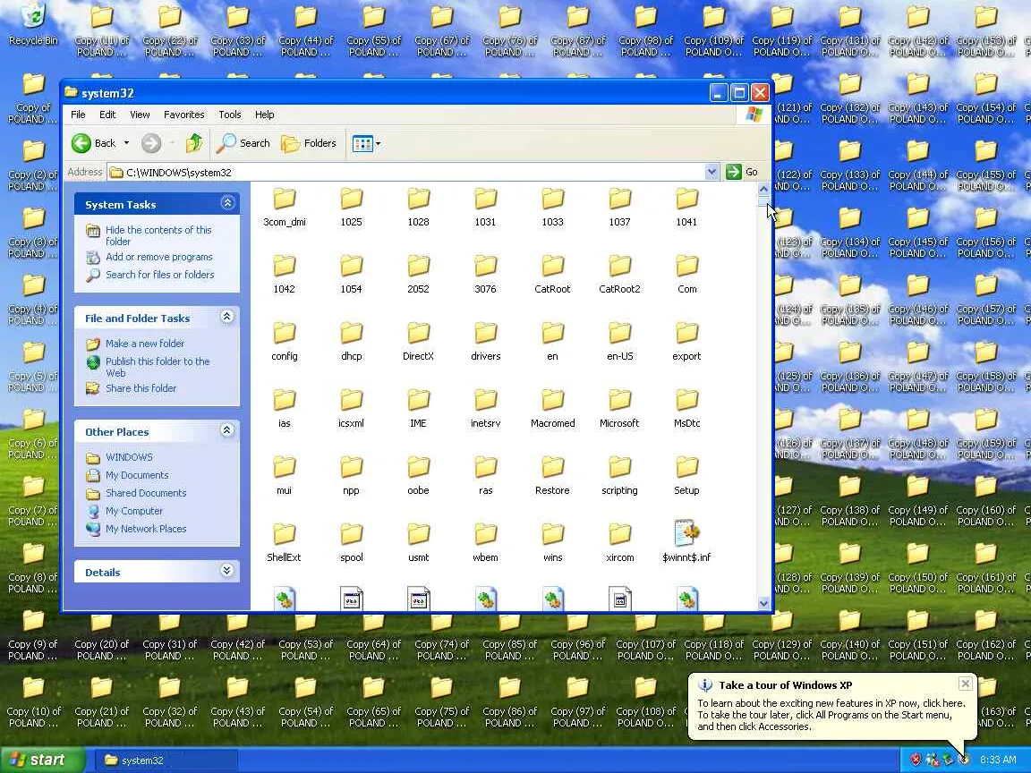Click the Go button beside address bar
This screenshot has width=1031, height=773.
pyautogui.click(x=742, y=172)
